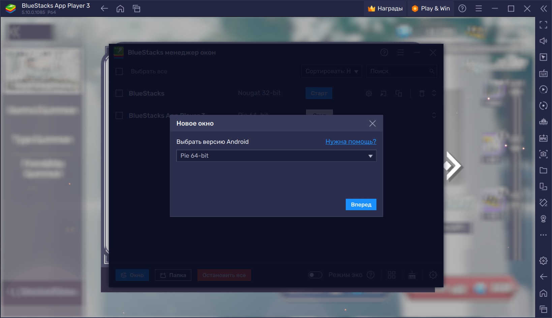Image resolution: width=552 pixels, height=318 pixels.
Task: Click the help question mark in BlueStacks title bar
Action: 462,8
